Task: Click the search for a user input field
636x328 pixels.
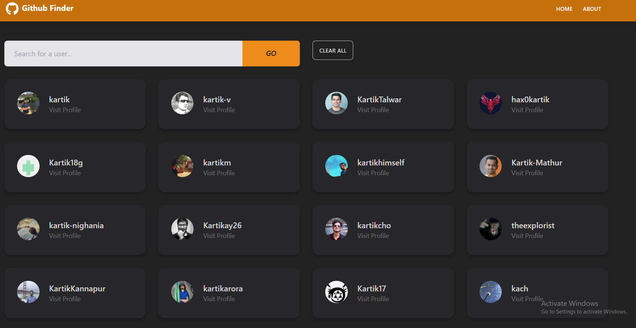Action: (123, 53)
